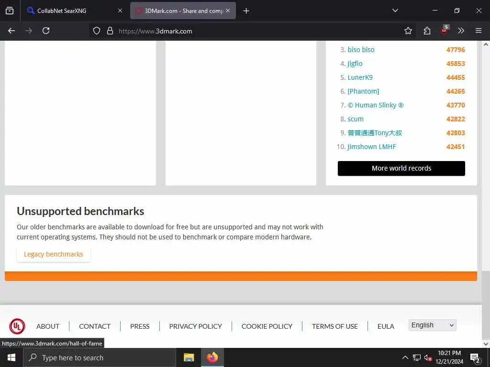Open [Phantom] leaderboard entry

(x=363, y=91)
